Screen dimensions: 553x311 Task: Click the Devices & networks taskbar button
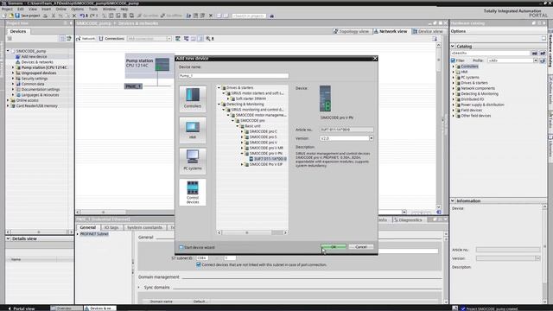pyautogui.click(x=100, y=308)
